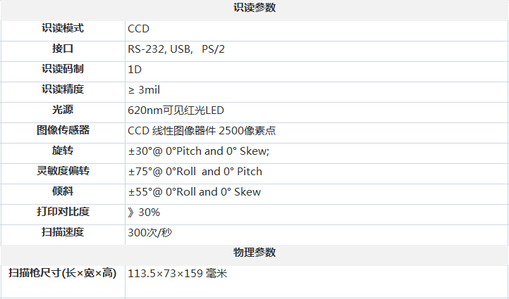Select the 识读码制 label cell
Viewport: 509px width, 299px height.
[x=63, y=70]
